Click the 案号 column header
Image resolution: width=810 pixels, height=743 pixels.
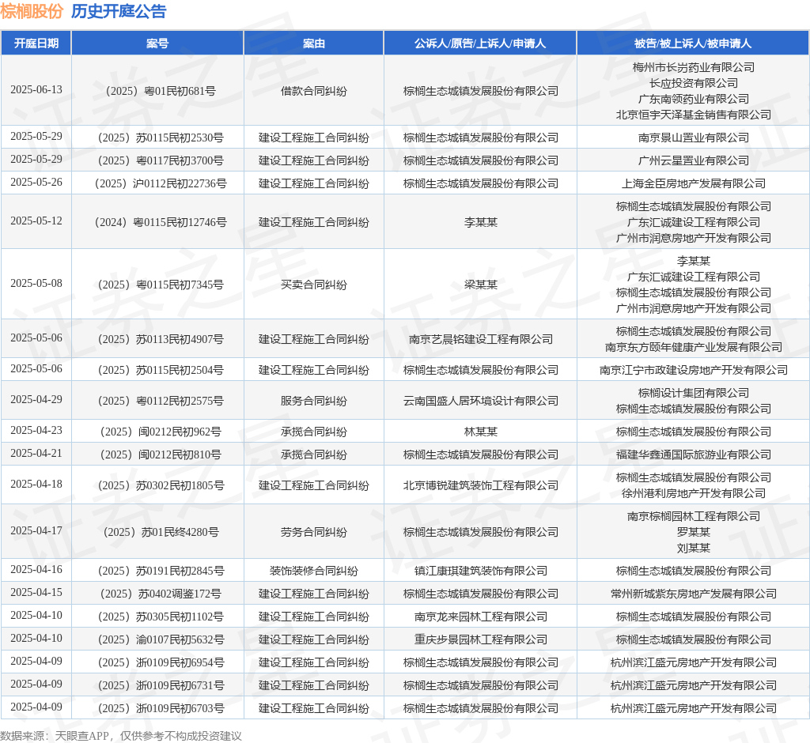[157, 43]
